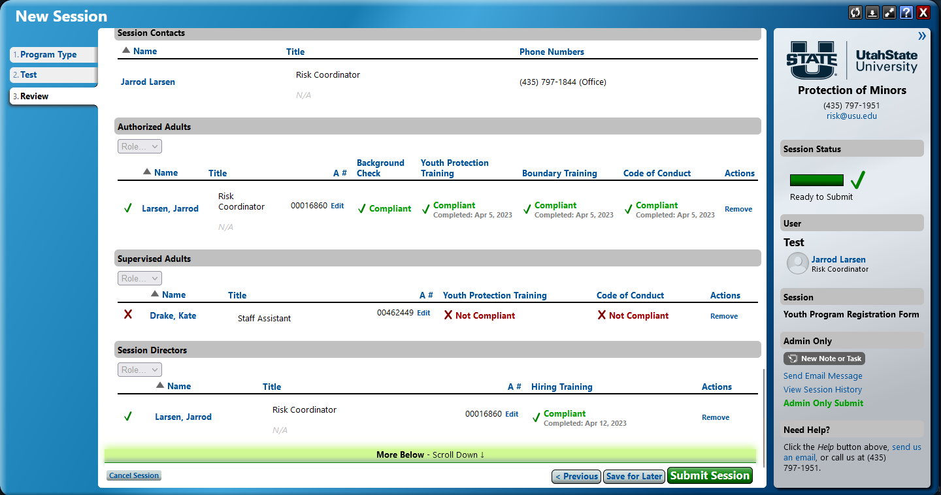Click the Save for Later button
Screen dimensions: 941x495
pos(634,476)
